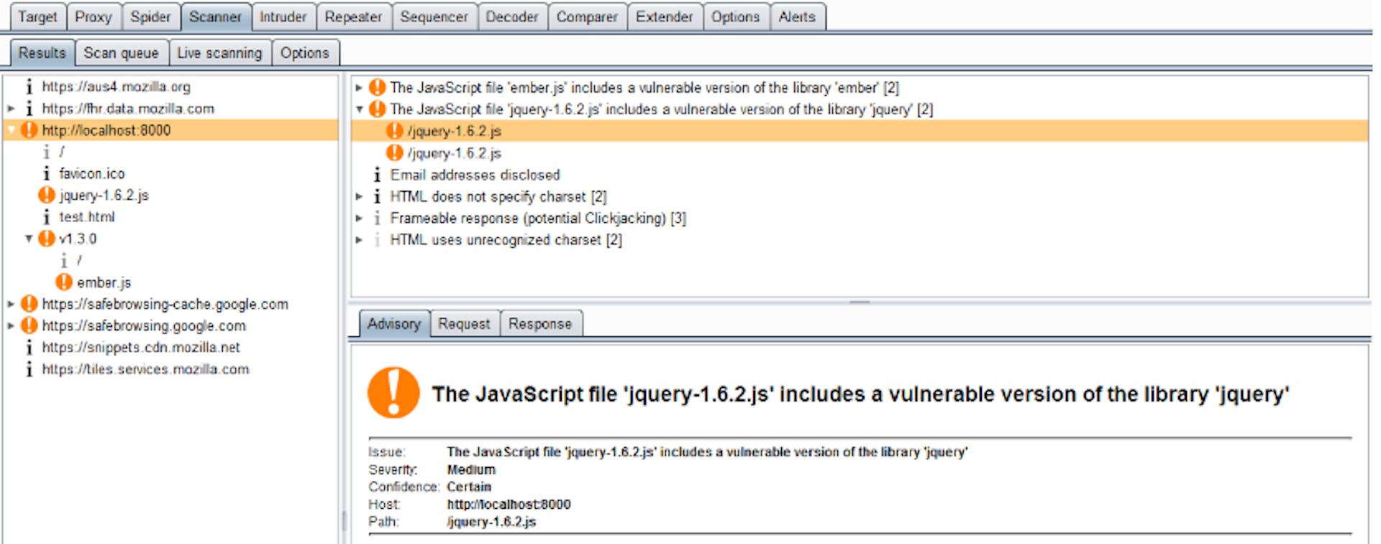The width and height of the screenshot is (1381, 544).
Task: Collapse the v1.3.0 folder in site tree
Action: (x=29, y=239)
